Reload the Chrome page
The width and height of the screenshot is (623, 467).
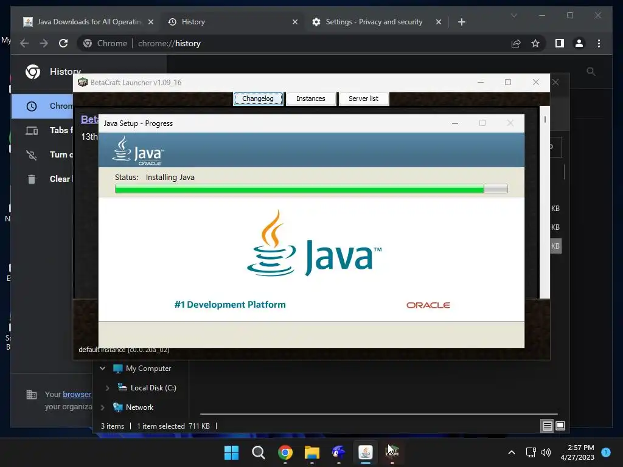[x=63, y=43]
